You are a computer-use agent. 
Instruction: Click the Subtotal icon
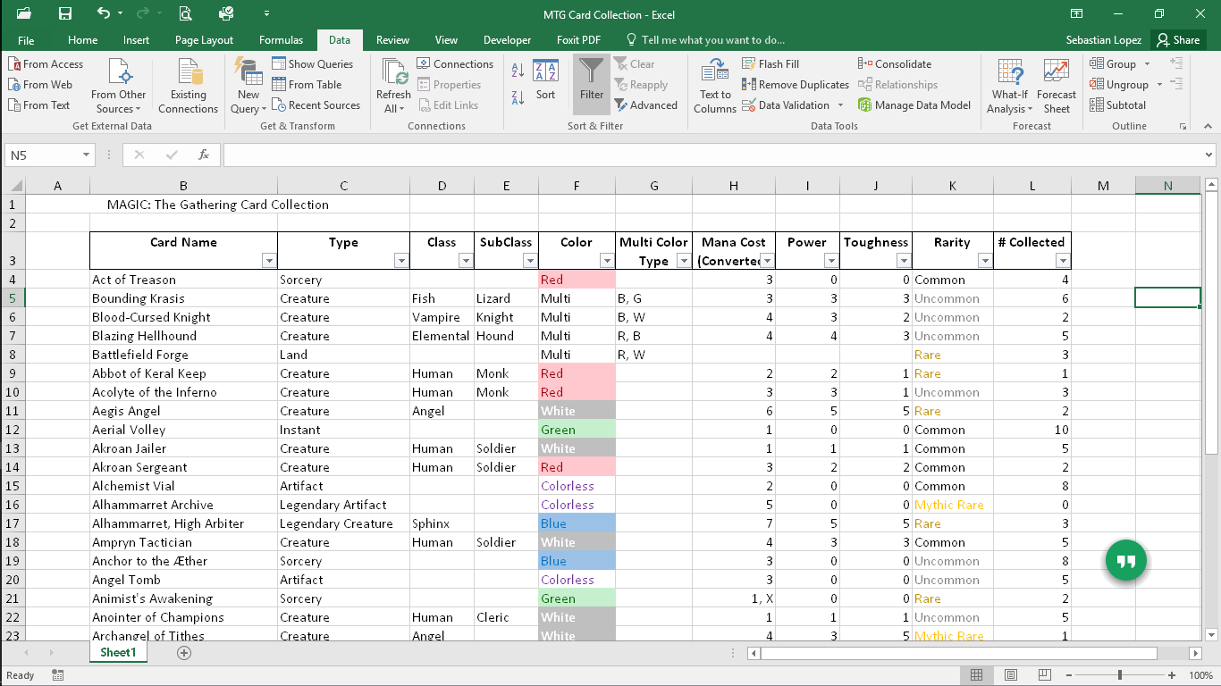point(1097,105)
